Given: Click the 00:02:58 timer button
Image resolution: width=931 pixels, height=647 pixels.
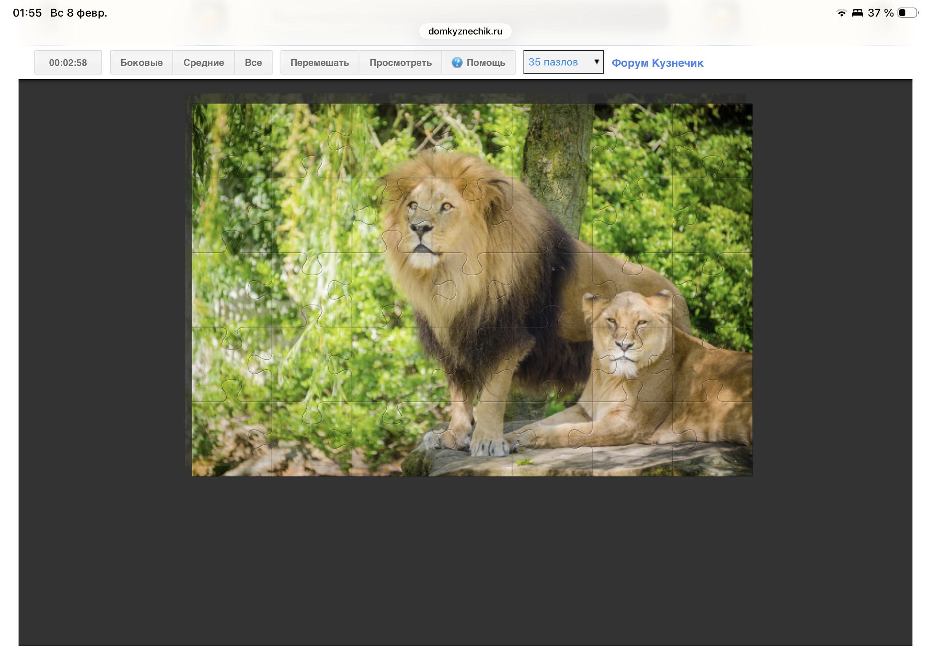Looking at the screenshot, I should [x=68, y=62].
